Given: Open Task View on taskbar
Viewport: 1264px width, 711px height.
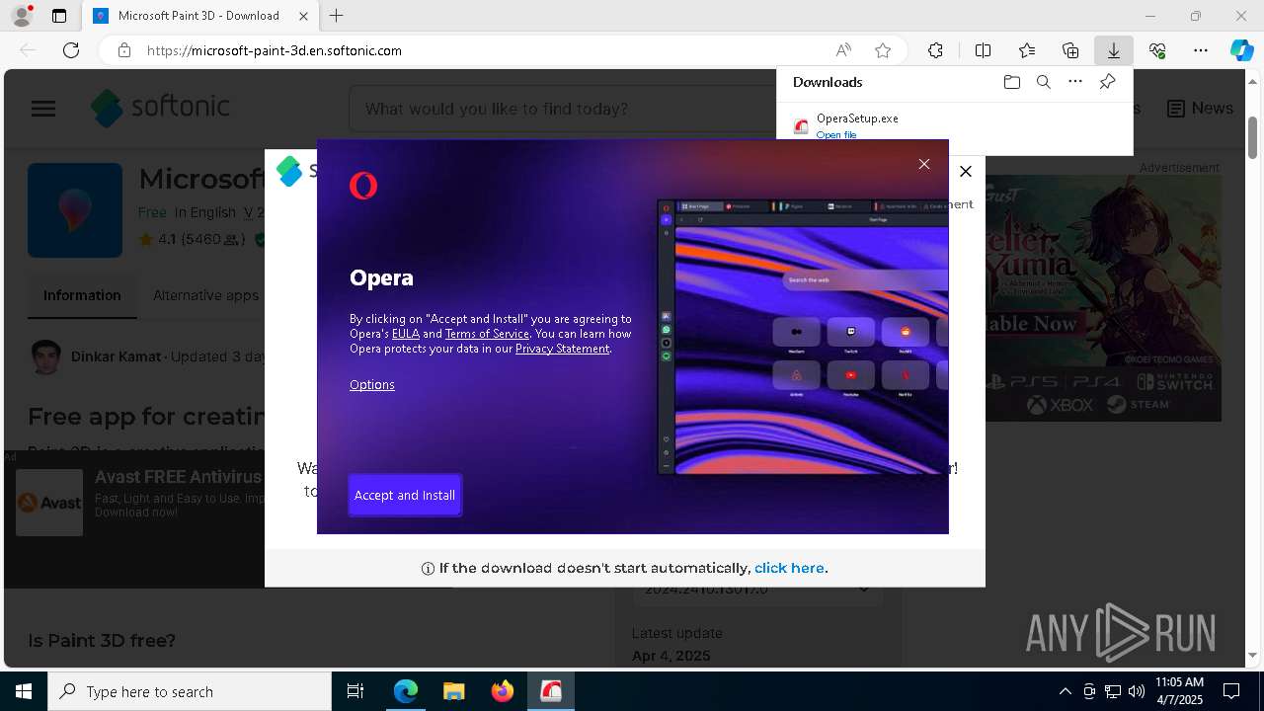Looking at the screenshot, I should [x=355, y=691].
